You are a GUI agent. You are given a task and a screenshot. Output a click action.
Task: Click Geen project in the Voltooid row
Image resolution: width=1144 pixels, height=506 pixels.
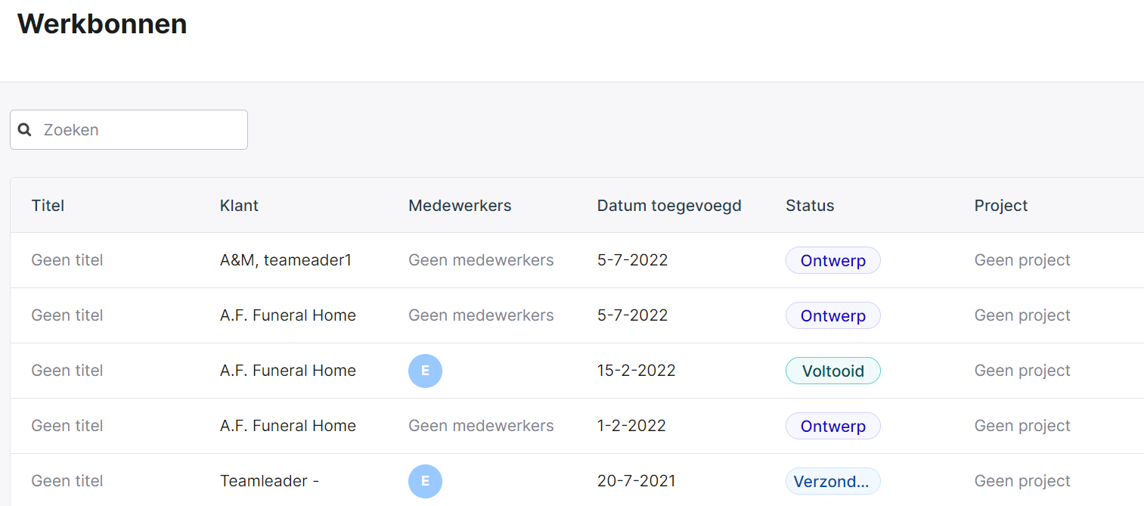[x=1022, y=371]
